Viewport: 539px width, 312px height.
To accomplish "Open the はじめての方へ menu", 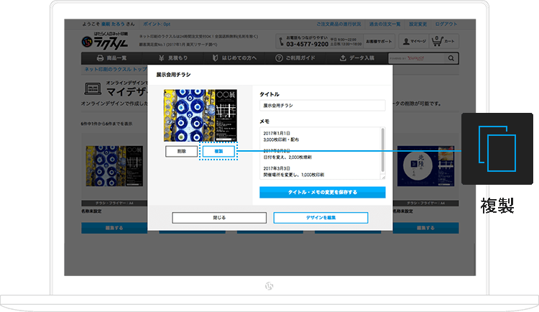I will coord(234,58).
